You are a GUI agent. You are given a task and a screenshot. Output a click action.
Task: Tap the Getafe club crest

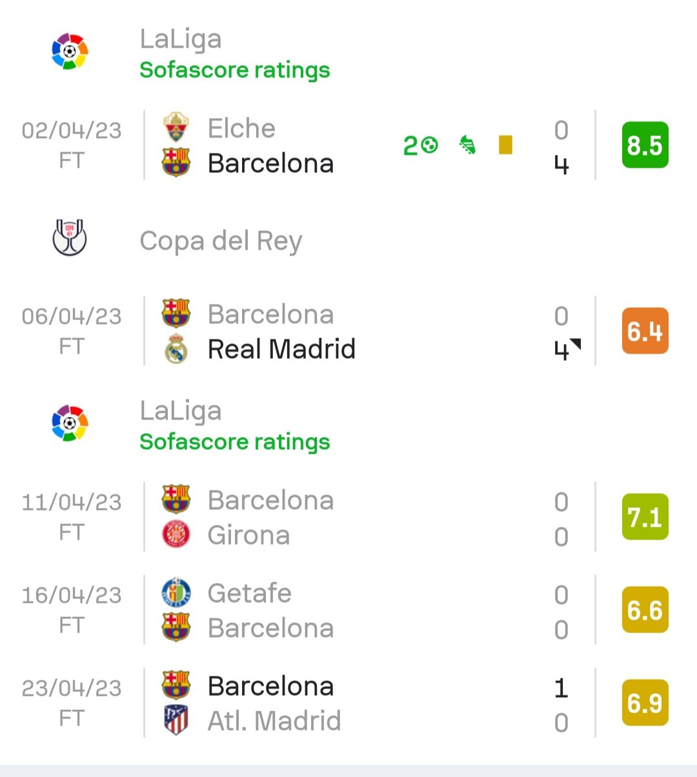pos(176,592)
